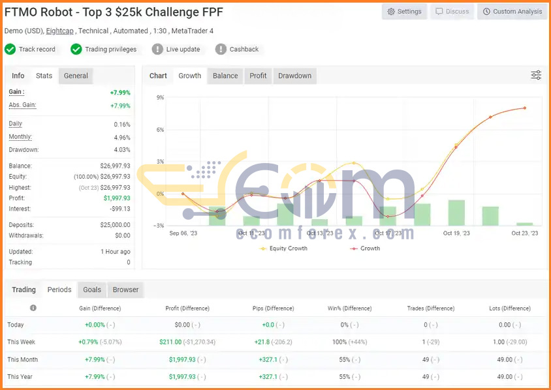
Task: Toggle the Equity Growth legend series
Action: click(283, 248)
